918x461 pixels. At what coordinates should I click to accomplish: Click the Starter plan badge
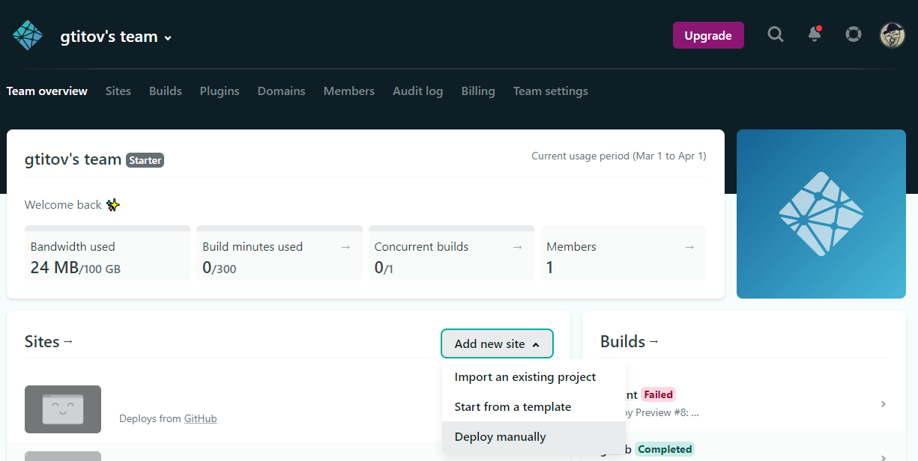coord(145,160)
